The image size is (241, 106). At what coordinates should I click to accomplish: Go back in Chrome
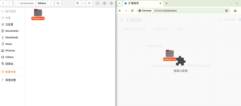[120, 11]
